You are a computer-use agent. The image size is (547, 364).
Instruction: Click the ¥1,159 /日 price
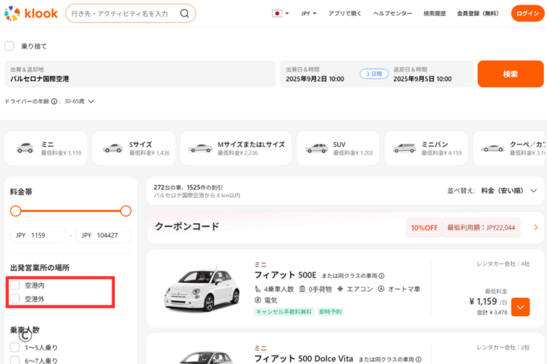(x=488, y=302)
